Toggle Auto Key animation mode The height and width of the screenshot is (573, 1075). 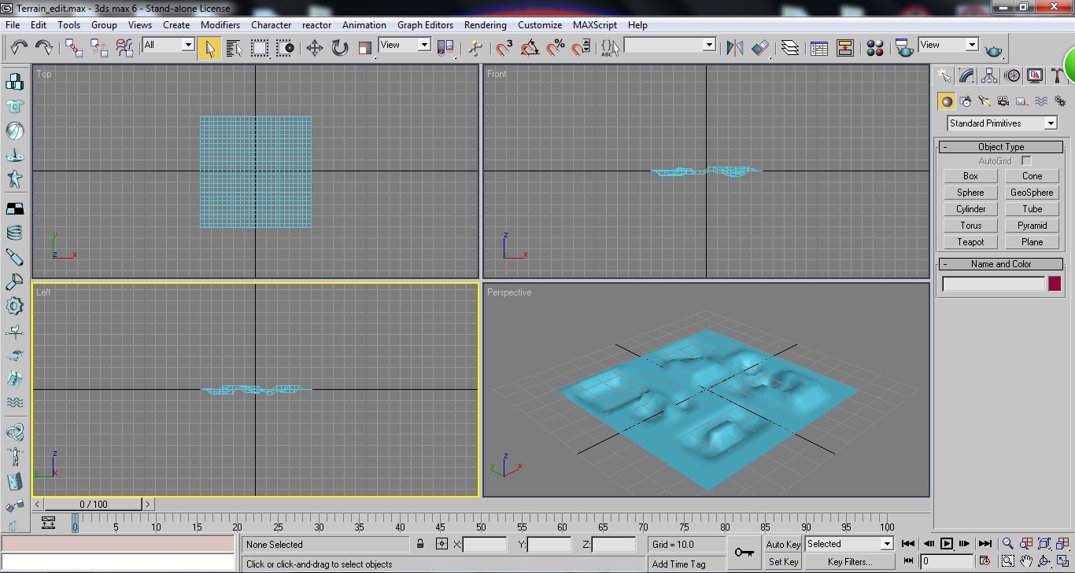click(x=782, y=544)
